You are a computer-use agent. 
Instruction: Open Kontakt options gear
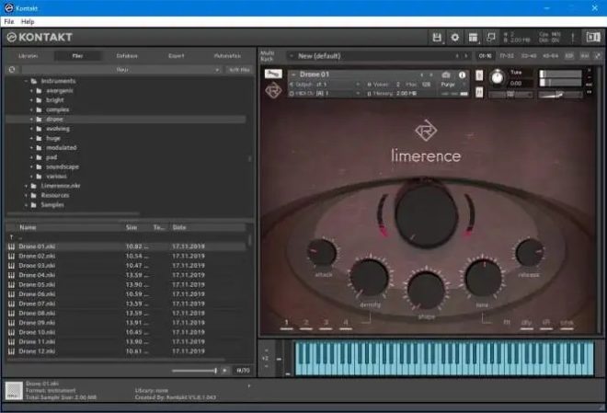click(x=455, y=38)
